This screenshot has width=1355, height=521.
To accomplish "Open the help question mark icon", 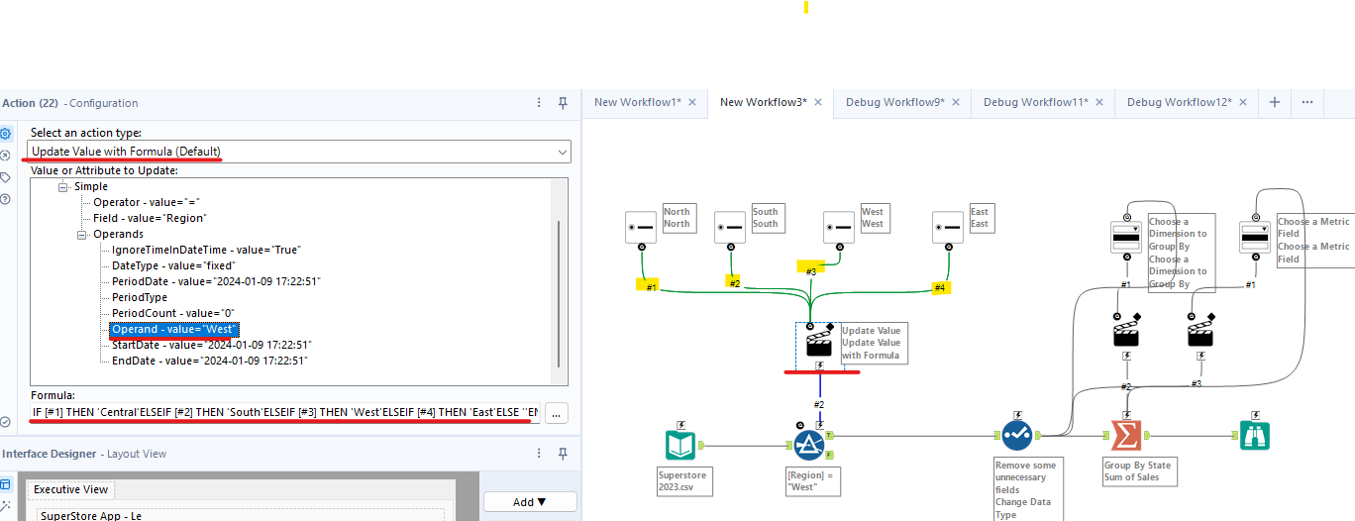I will click(x=6, y=199).
